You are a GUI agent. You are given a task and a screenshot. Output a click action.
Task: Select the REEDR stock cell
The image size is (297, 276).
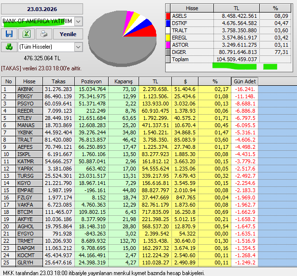[29, 111]
